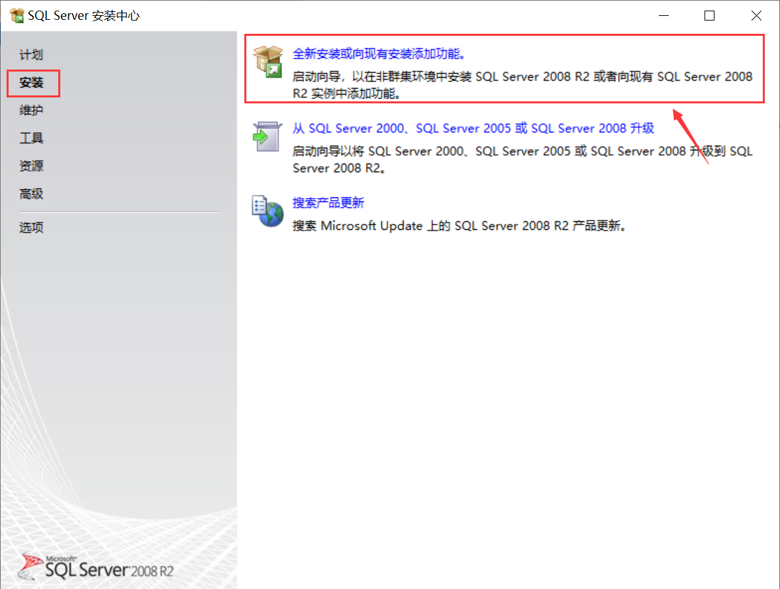
Task: Select the 安装 sidebar item
Action: 31,83
